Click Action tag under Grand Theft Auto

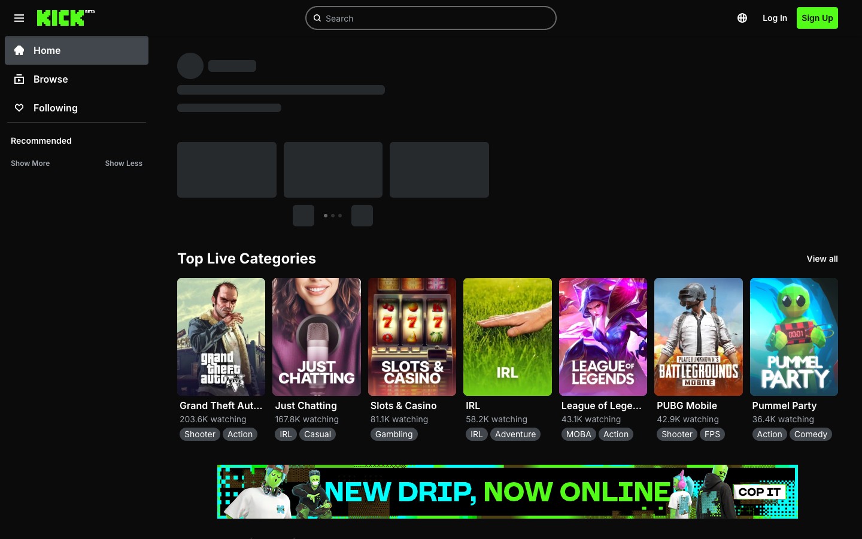point(240,434)
